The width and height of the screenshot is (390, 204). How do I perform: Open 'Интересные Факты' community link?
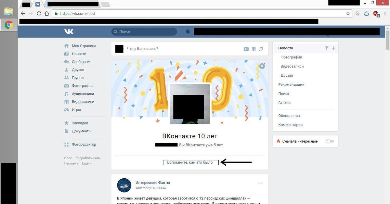[x=153, y=183]
